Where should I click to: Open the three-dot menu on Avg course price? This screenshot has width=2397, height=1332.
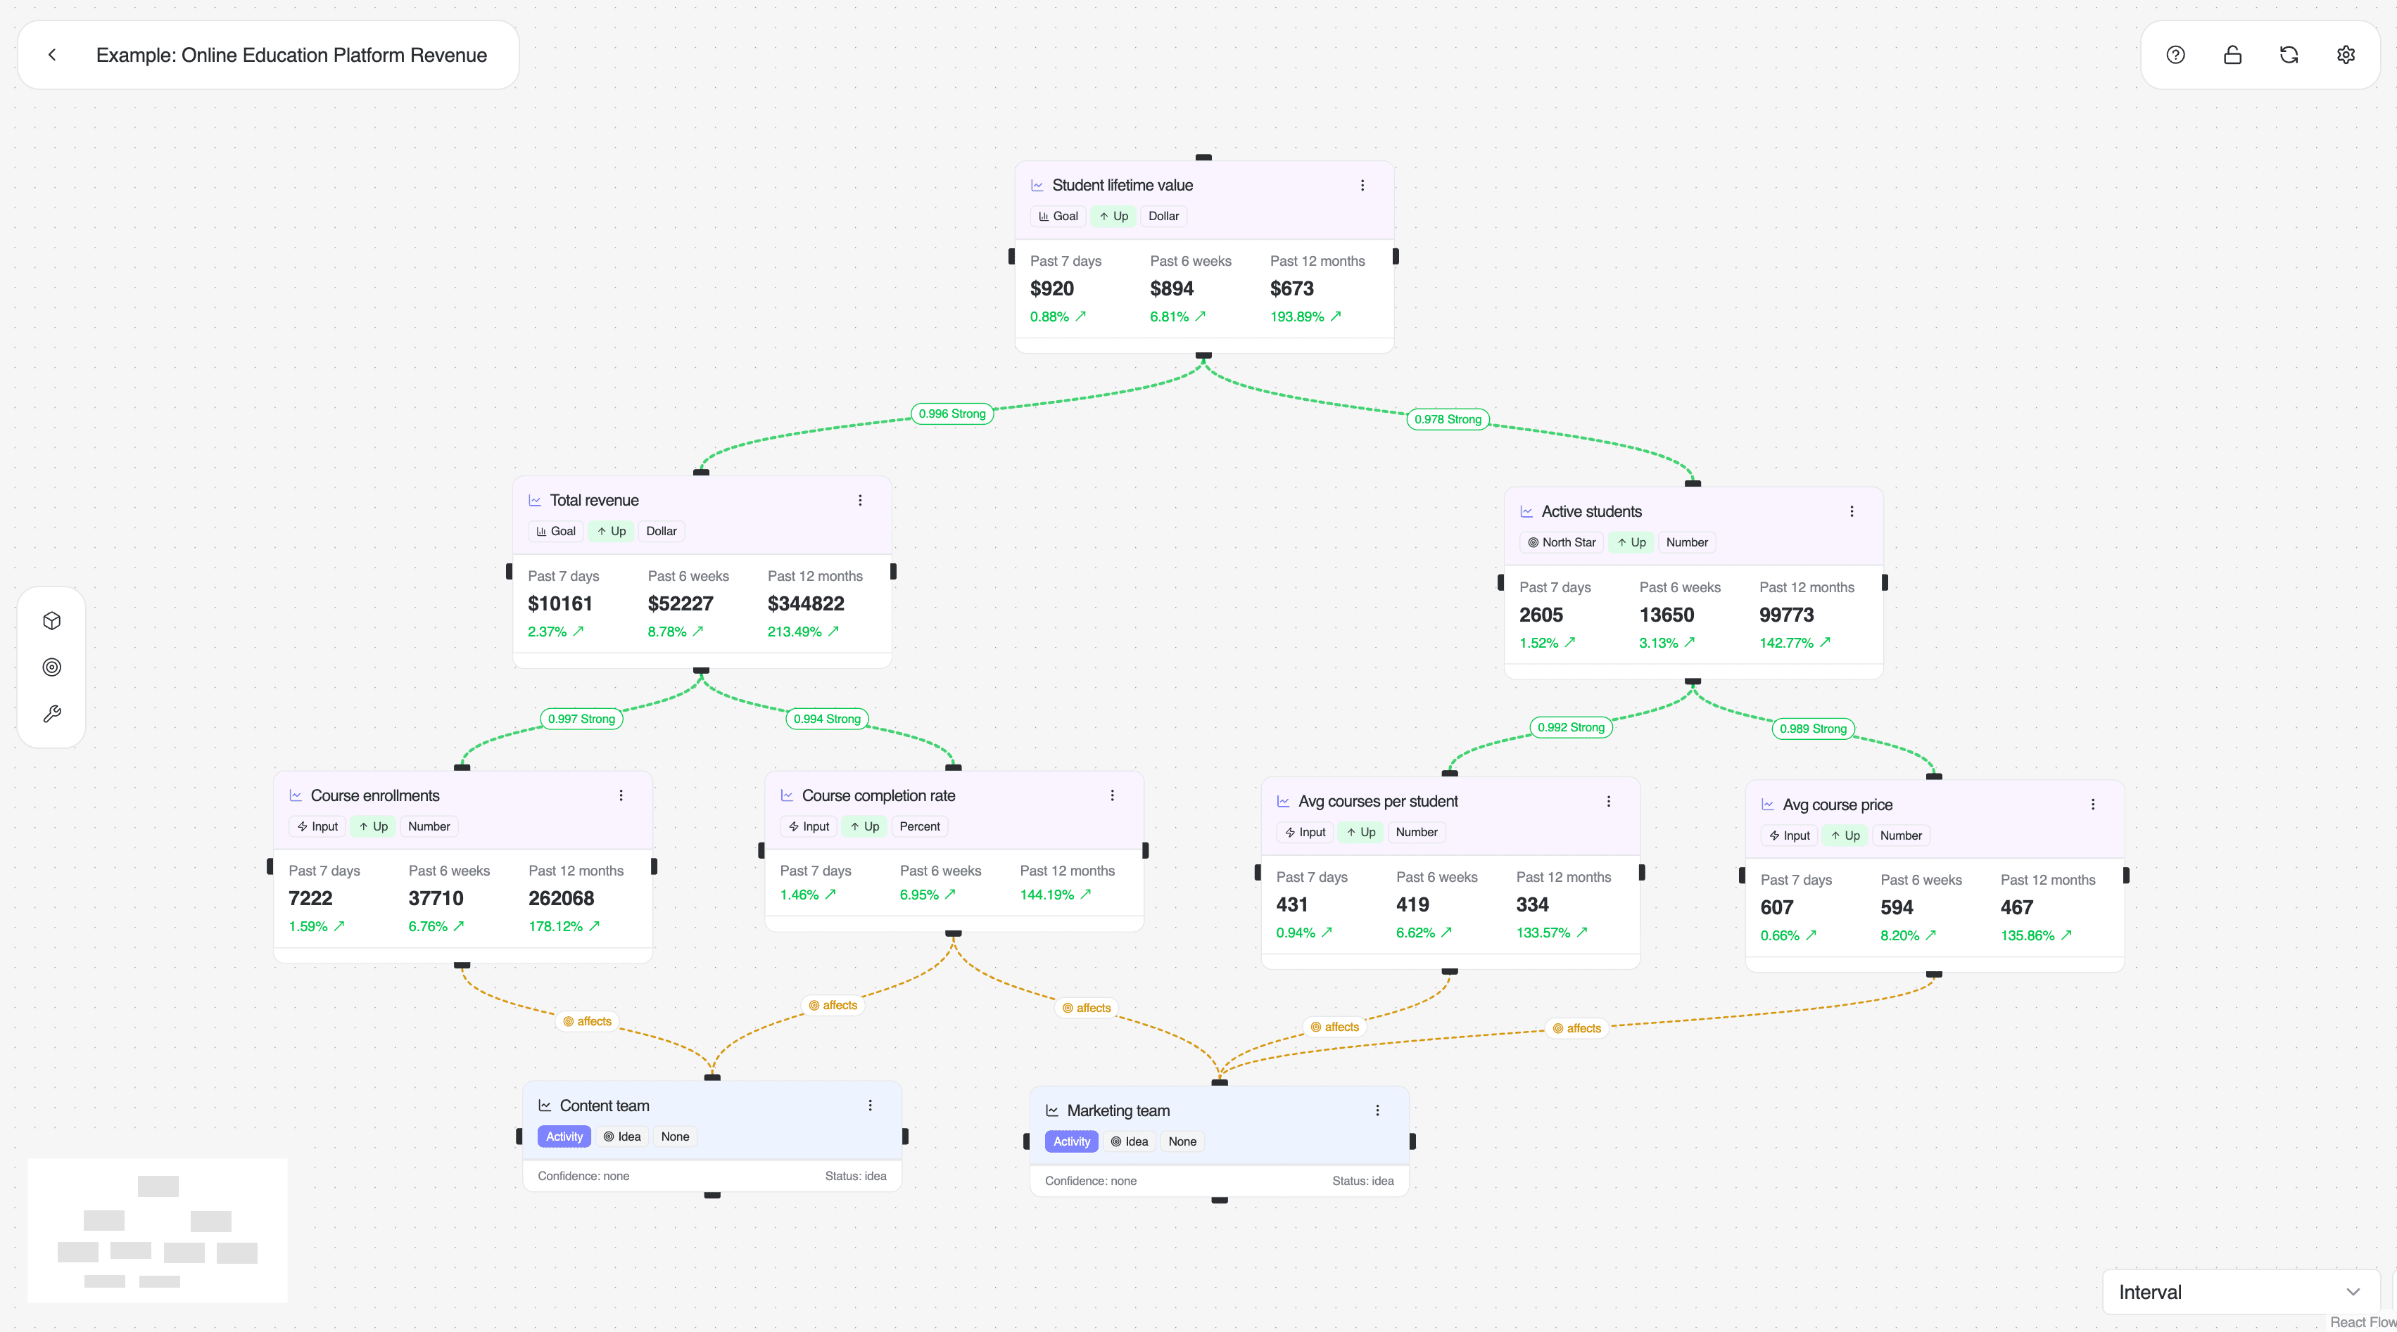pyautogui.click(x=2093, y=804)
